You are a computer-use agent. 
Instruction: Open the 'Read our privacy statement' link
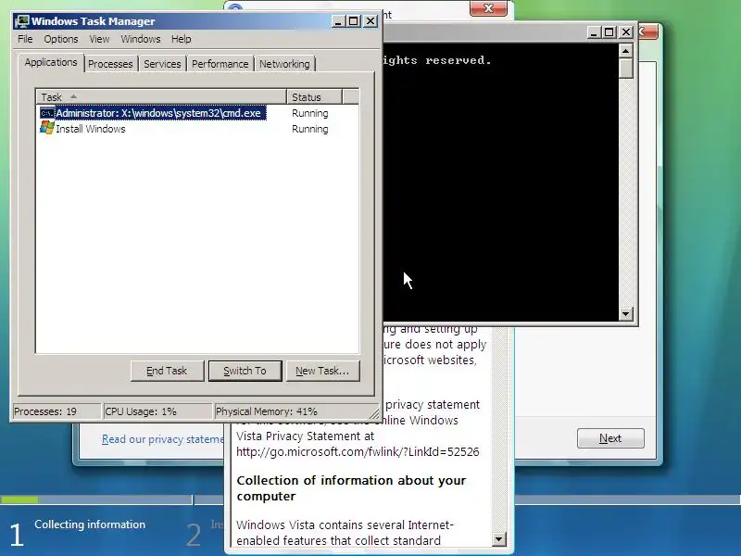(163, 439)
